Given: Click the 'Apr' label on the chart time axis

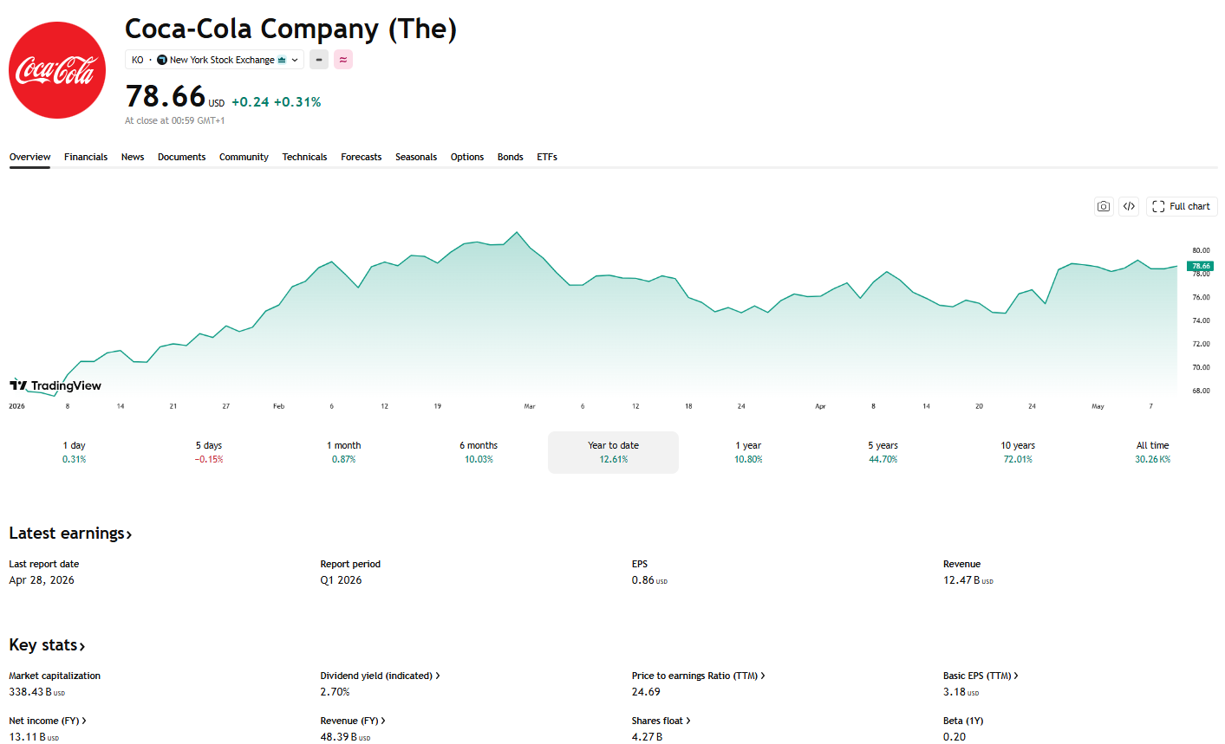Looking at the screenshot, I should click(x=820, y=406).
